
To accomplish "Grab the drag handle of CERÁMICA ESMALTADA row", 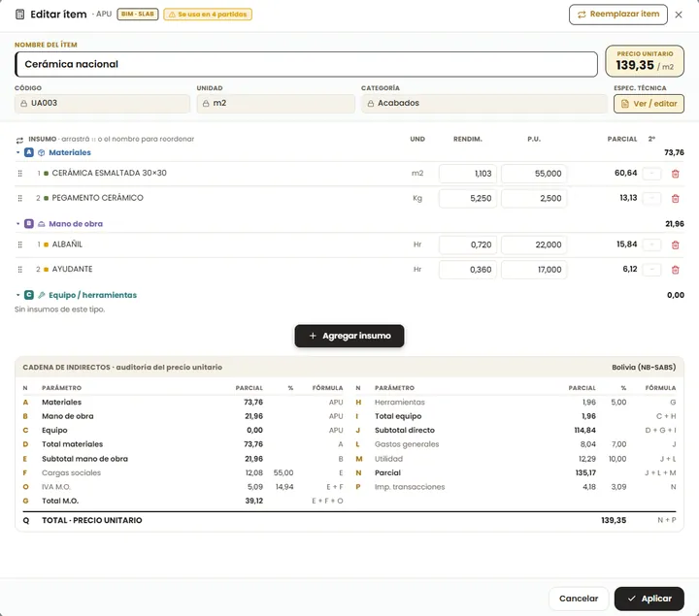I will tap(19, 174).
